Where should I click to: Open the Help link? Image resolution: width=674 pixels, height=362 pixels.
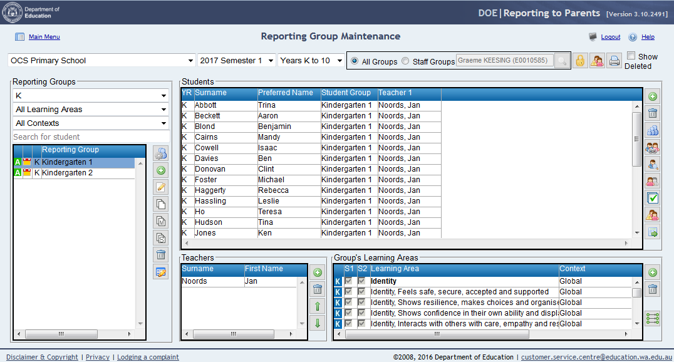(x=648, y=37)
